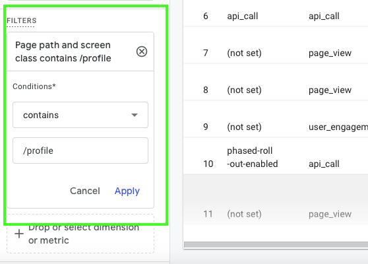
Task: Click 'page_view' in row 8
Action: (x=330, y=90)
